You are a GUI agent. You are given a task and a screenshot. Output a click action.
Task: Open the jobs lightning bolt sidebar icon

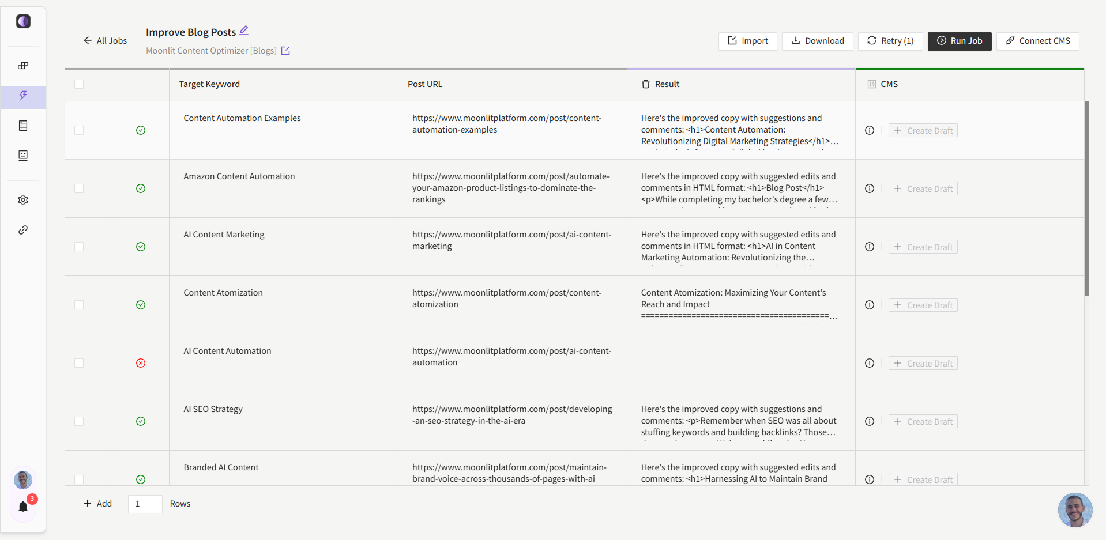(x=23, y=96)
